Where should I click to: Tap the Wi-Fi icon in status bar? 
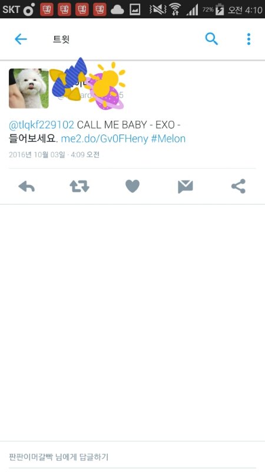point(174,9)
